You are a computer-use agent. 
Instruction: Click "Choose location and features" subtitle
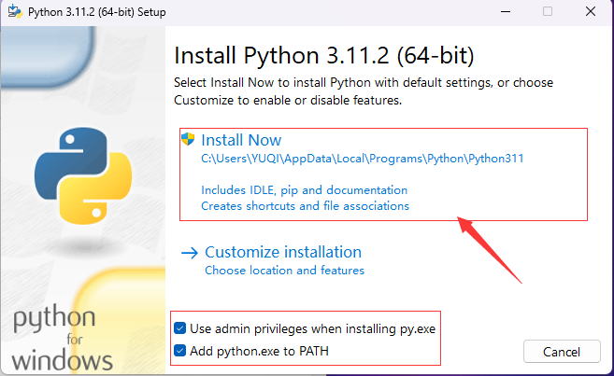[284, 271]
